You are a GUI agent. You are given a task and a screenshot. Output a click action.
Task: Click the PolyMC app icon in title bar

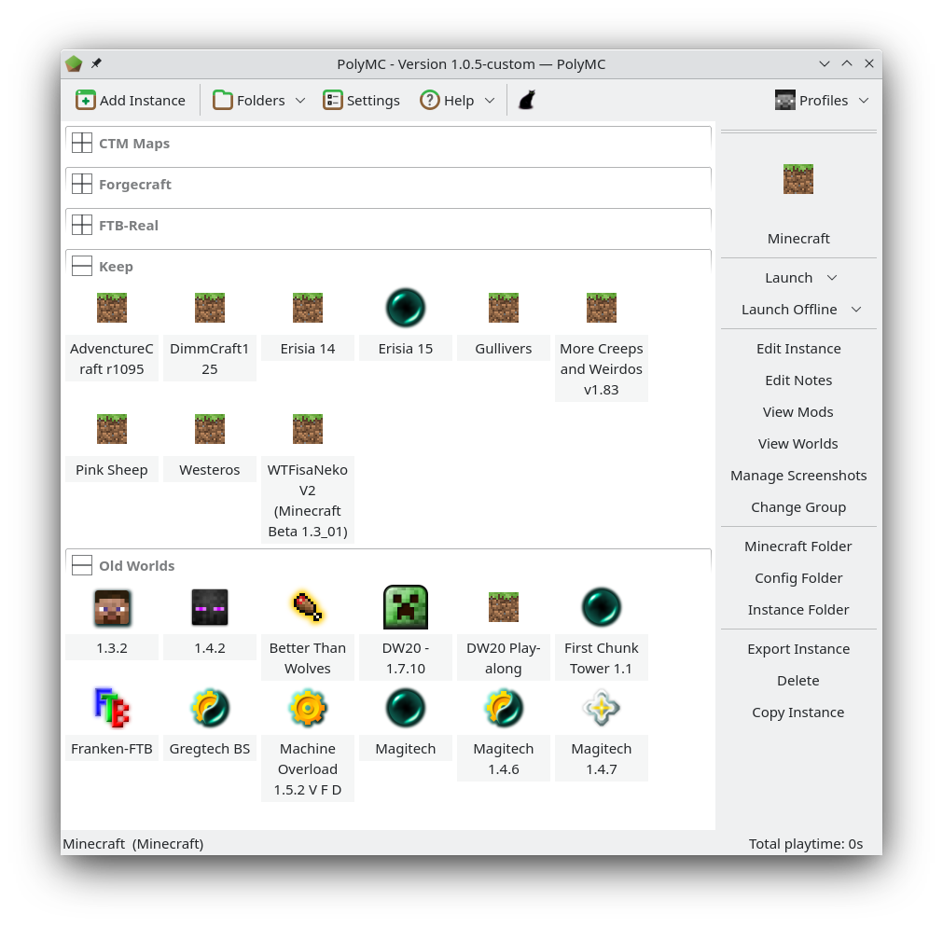point(74,63)
